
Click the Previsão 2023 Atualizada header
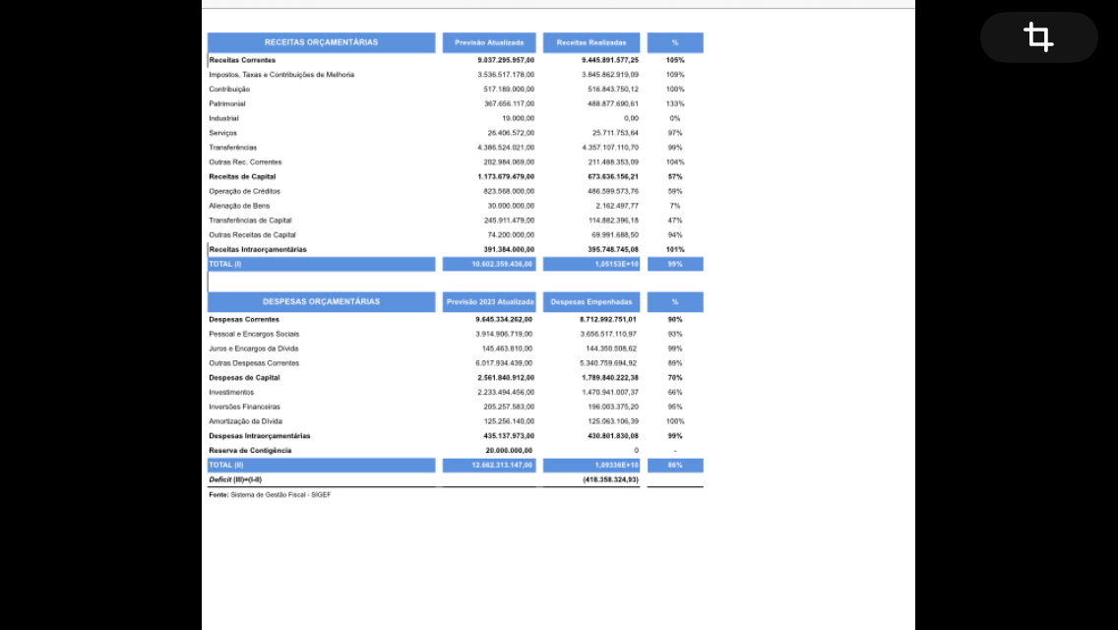click(489, 301)
